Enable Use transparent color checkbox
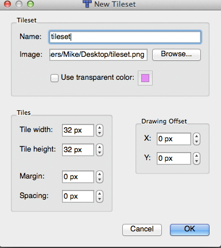The image size is (221, 248). 55,78
